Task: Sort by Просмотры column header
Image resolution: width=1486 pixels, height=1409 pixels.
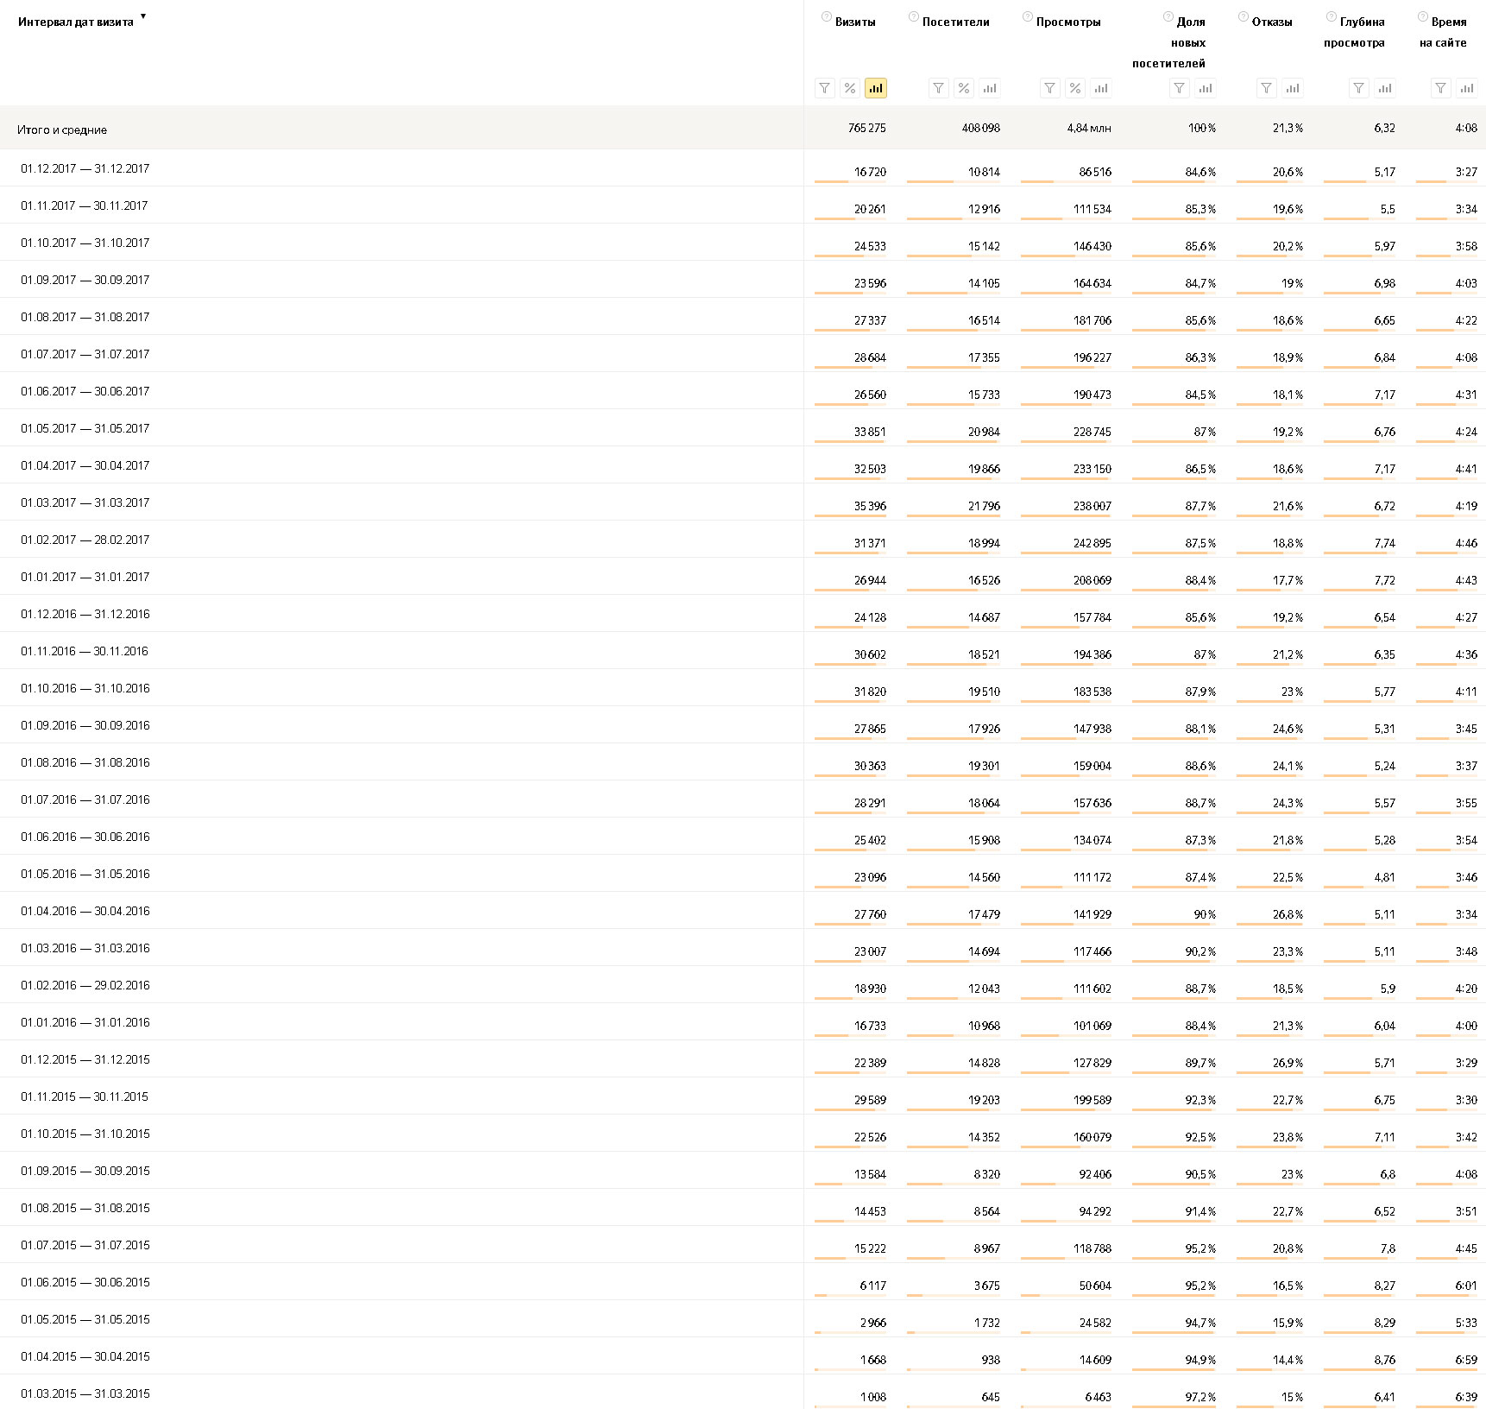Action: (x=1068, y=22)
